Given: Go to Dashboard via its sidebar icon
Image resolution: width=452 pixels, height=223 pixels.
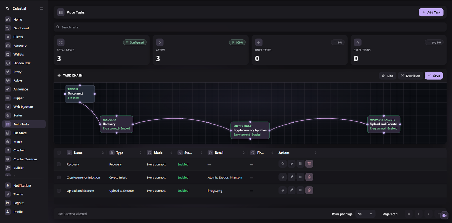Looking at the screenshot, I should 8,28.
